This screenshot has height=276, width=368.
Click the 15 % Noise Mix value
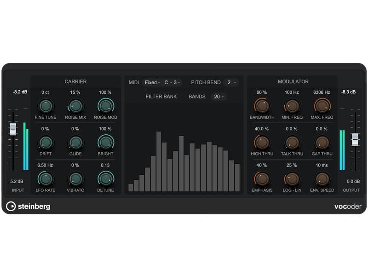[75, 92]
